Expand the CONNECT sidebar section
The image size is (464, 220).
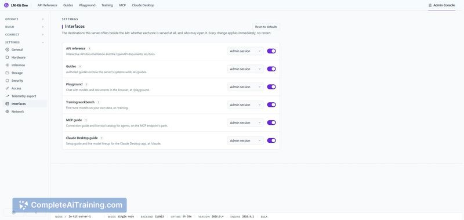[x=24, y=34]
